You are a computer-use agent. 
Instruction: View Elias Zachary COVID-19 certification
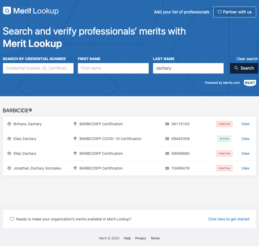245,139
